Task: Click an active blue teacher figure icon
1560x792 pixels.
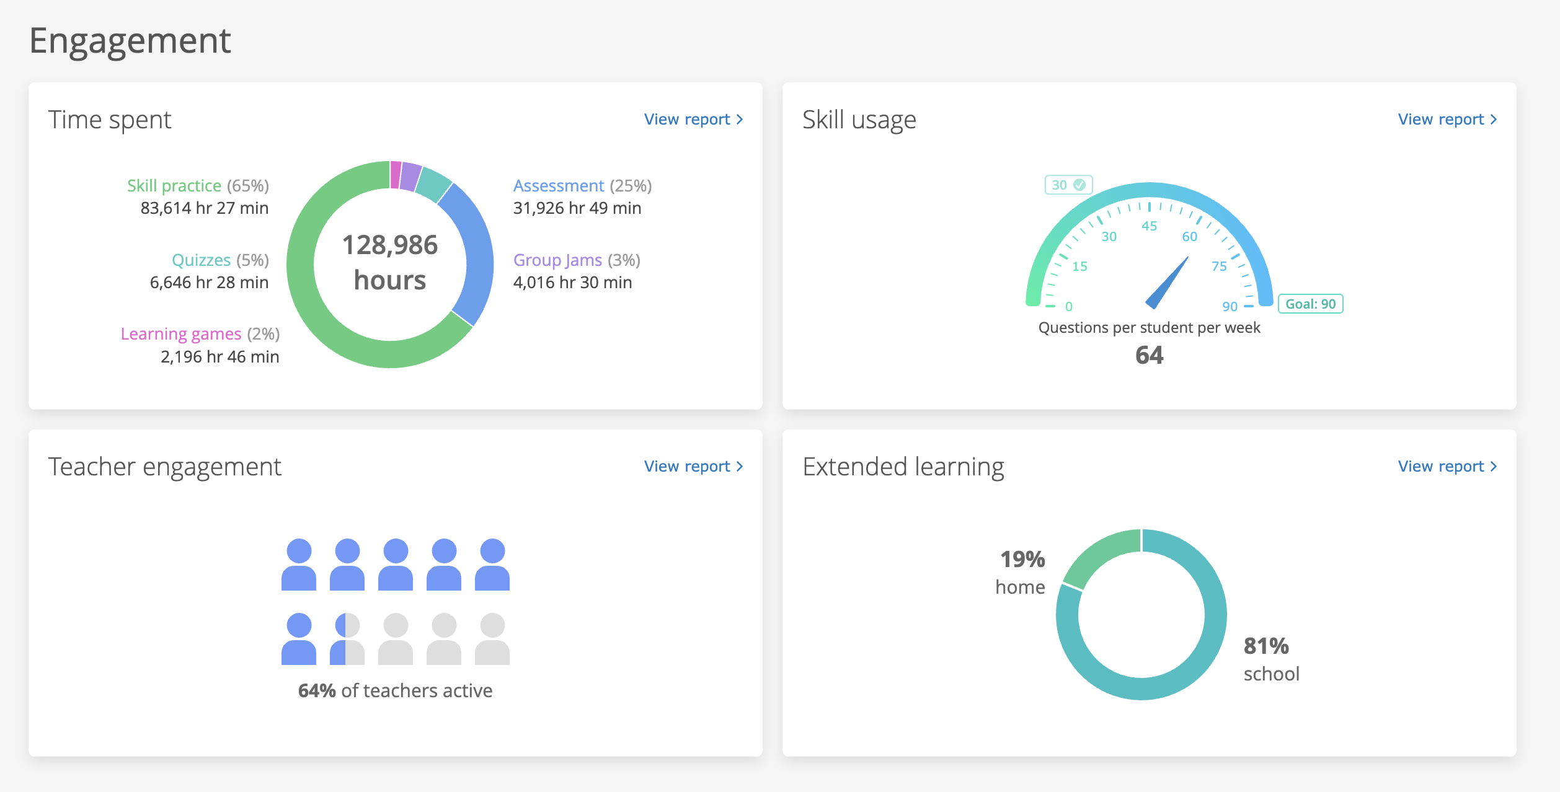Action: (x=299, y=564)
